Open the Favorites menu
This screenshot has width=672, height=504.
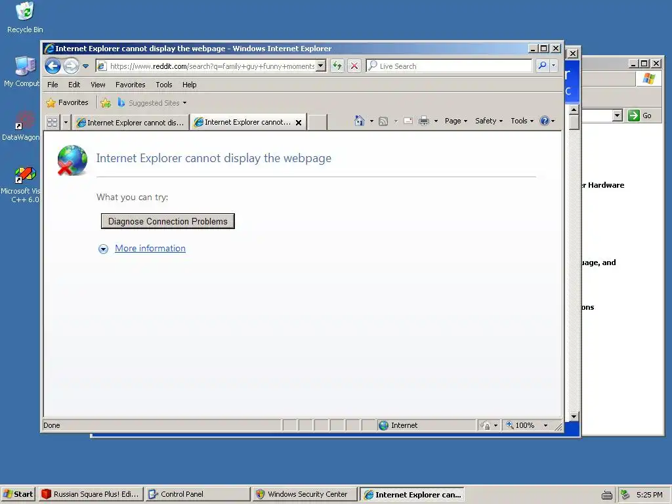pyautogui.click(x=131, y=85)
